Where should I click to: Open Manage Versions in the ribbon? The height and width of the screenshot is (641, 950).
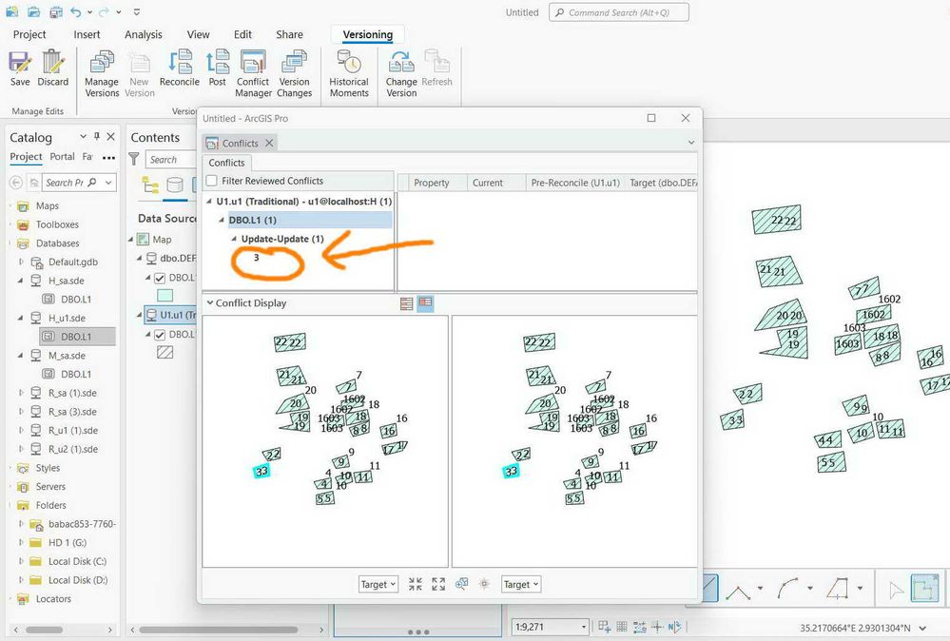click(102, 74)
